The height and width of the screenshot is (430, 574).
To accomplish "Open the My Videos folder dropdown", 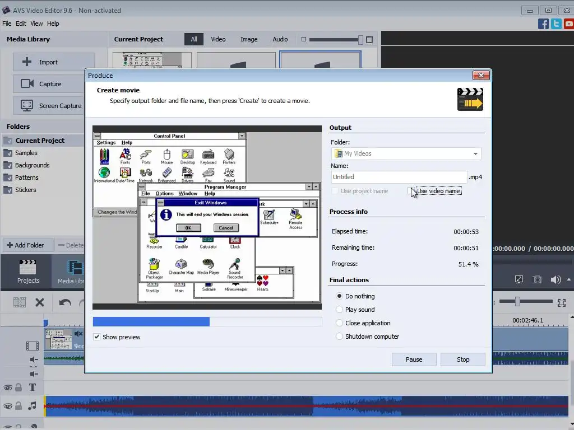I will [x=475, y=153].
